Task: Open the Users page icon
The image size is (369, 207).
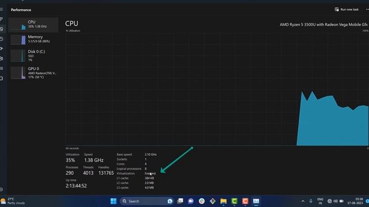Action: (1, 59)
